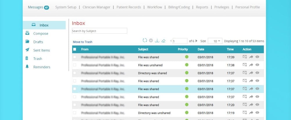The height and width of the screenshot is (120, 291).
Task: Open Sent Items folder in sidebar
Action: point(42,50)
